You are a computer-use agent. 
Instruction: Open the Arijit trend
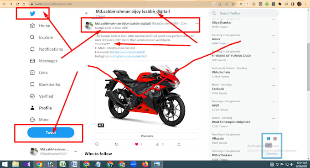point(215,105)
